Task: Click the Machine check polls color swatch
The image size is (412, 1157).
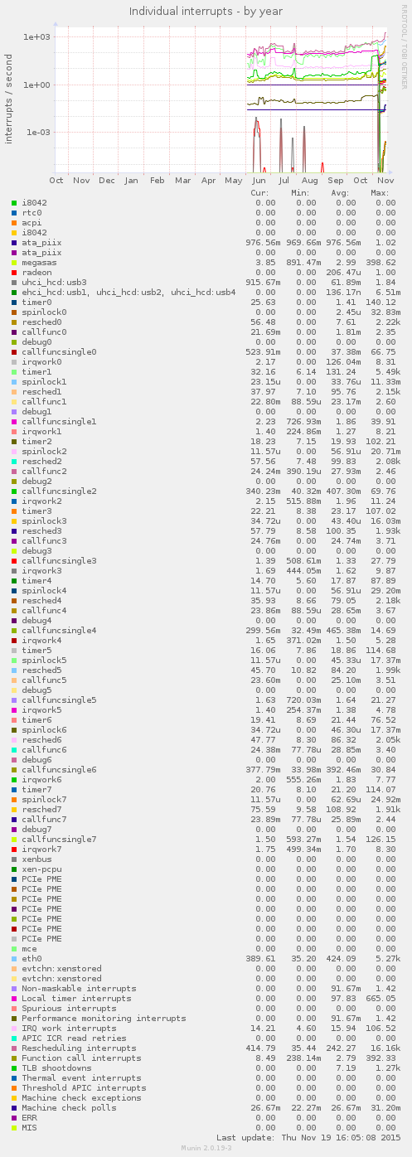Action: click(x=15, y=1107)
